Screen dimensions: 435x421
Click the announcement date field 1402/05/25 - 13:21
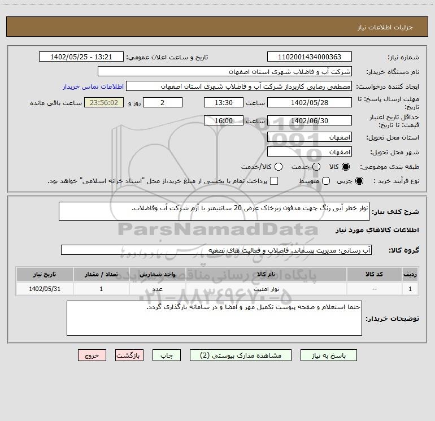coord(81,57)
